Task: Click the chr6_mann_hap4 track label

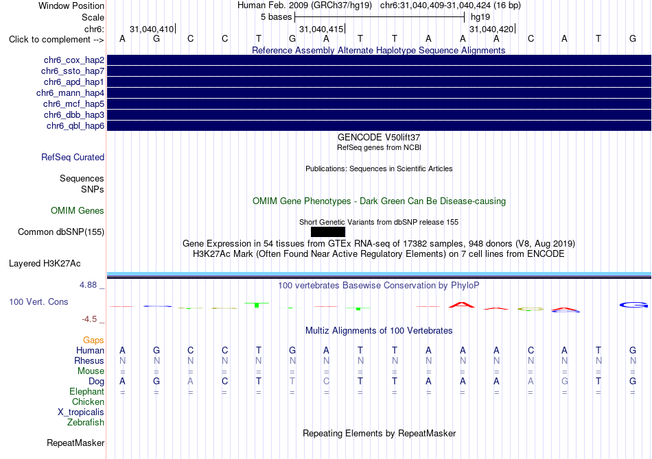Action: point(70,93)
